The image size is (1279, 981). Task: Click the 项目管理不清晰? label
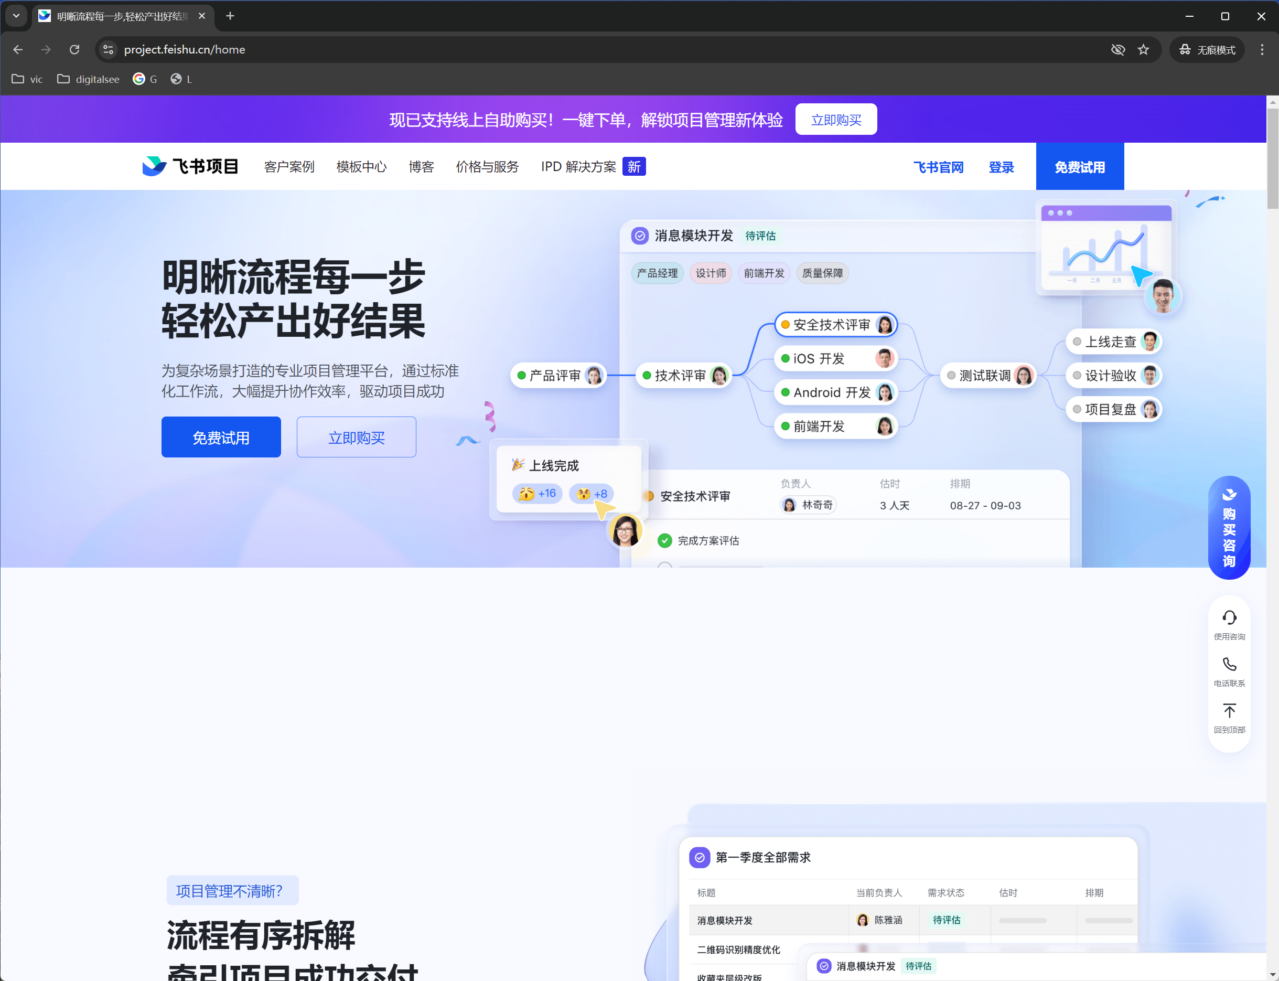click(x=232, y=890)
